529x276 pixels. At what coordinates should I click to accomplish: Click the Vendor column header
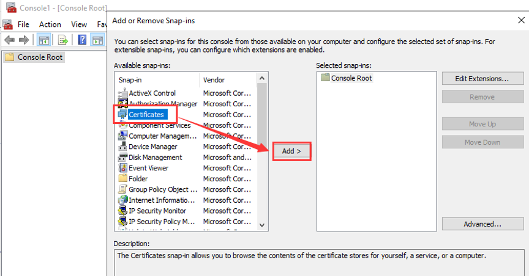click(228, 80)
